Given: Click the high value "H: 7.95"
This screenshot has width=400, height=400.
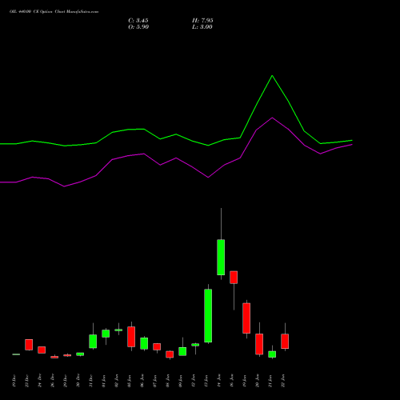Looking at the screenshot, I should click(x=202, y=21).
